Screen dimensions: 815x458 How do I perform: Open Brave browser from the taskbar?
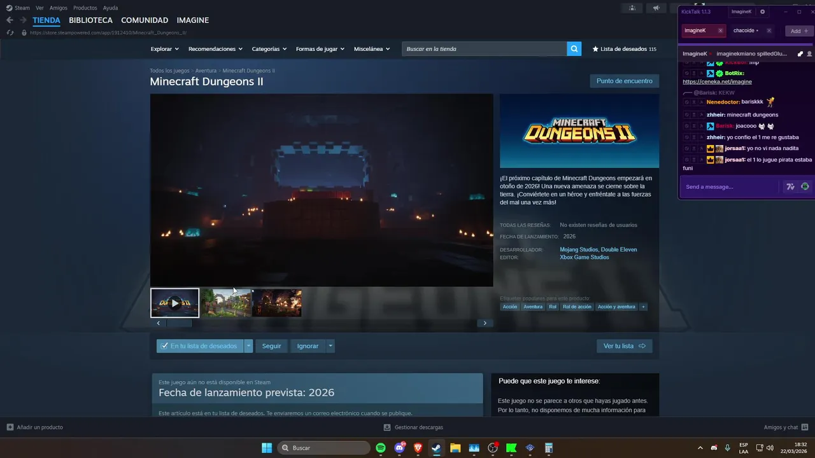[418, 448]
